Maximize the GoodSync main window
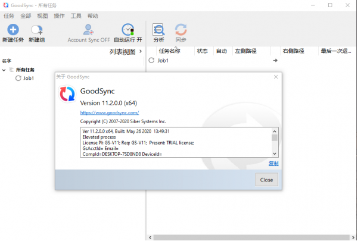This screenshot has height=241, width=358. coord(330,5)
